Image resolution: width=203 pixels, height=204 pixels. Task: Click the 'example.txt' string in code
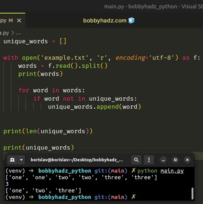pos(65,58)
